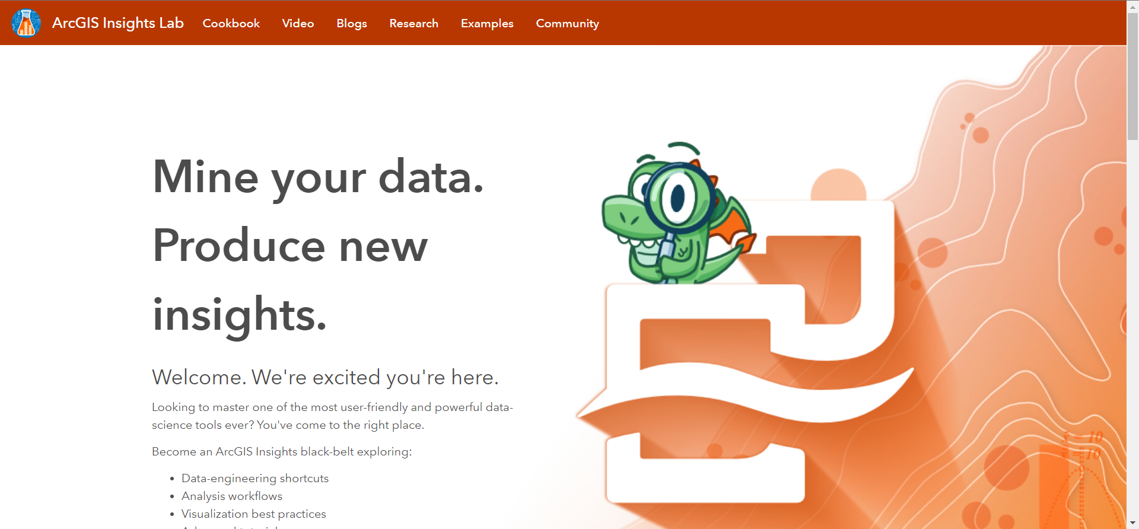
Task: Select the Research navigation link
Action: 414,23
